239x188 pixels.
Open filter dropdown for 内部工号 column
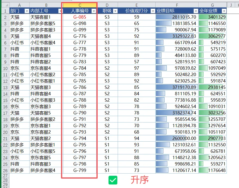point(60,11)
